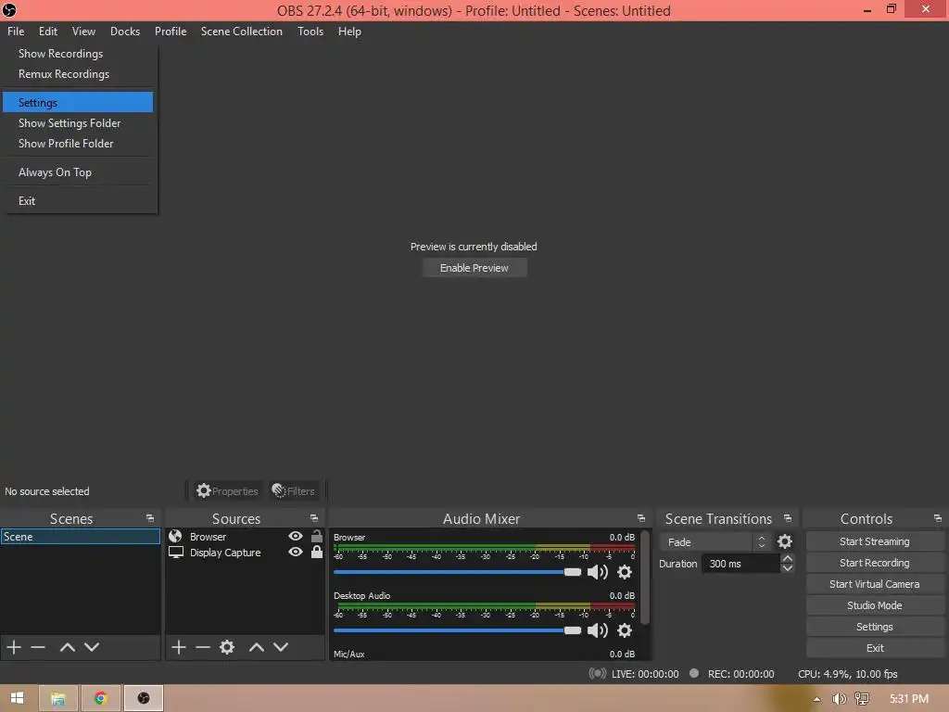This screenshot has width=949, height=712.
Task: Mute the Desktop Audio speaker icon
Action: [598, 630]
